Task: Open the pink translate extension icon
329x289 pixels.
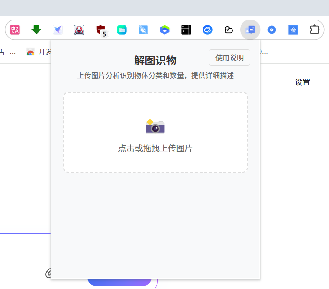Action: tap(15, 30)
